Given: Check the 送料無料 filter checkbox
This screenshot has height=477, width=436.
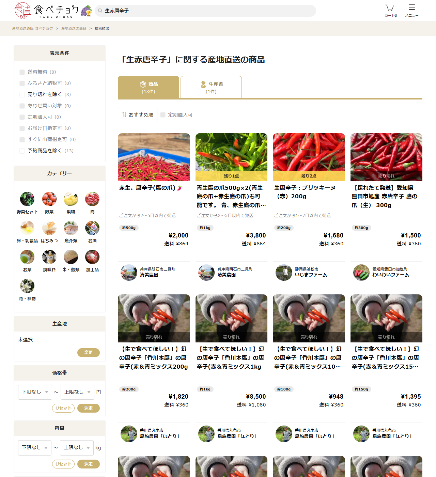Looking at the screenshot, I should [22, 72].
